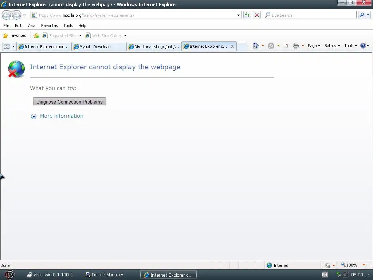Click Diagnose Connection Problems button

[x=70, y=102]
